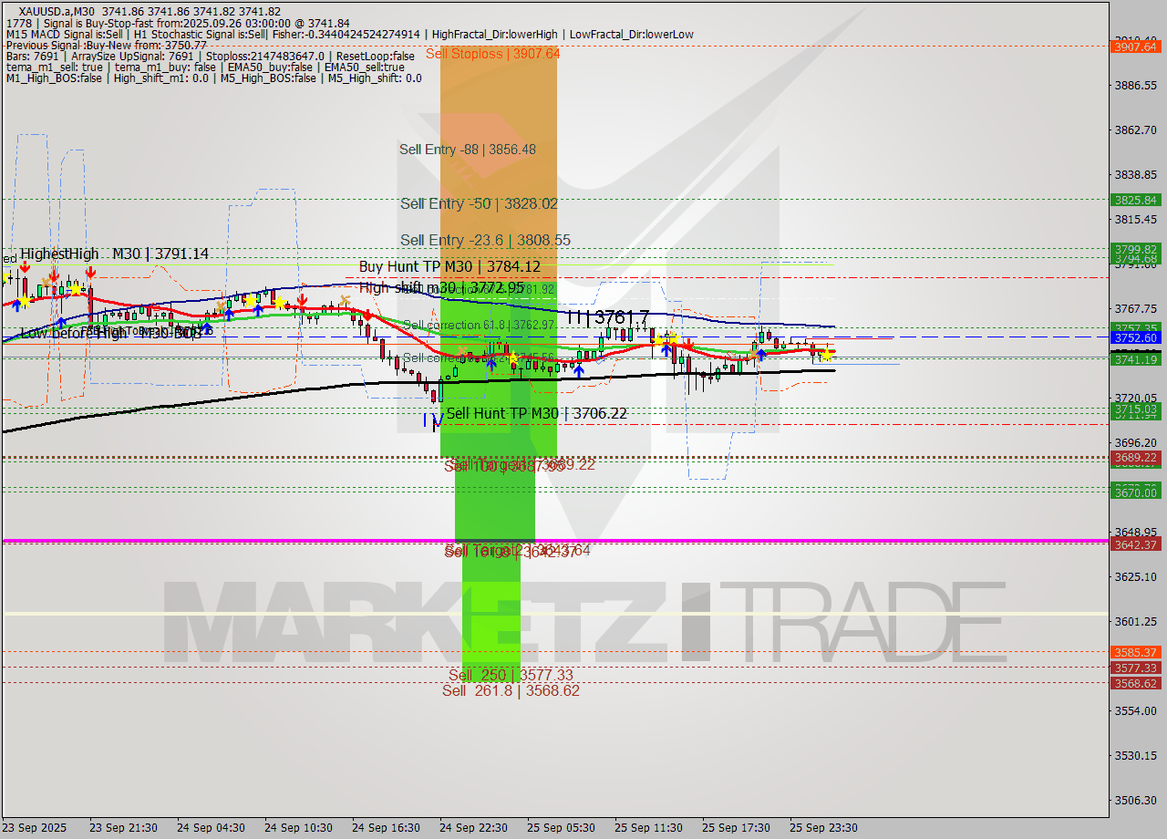
Task: Click the red down-arrow sell signal near HighestHigh
Action: 26,268
